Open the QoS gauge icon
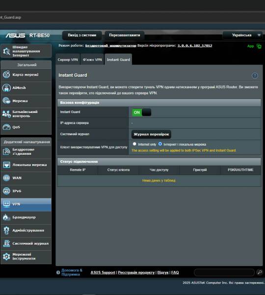265x295 pixels. coord(6,127)
